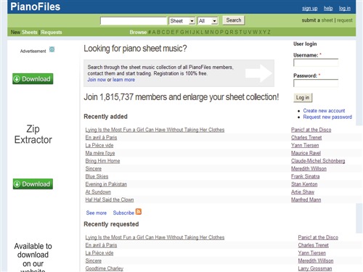This screenshot has width=363, height=272.
Task: Click the Search button
Action: (x=234, y=20)
